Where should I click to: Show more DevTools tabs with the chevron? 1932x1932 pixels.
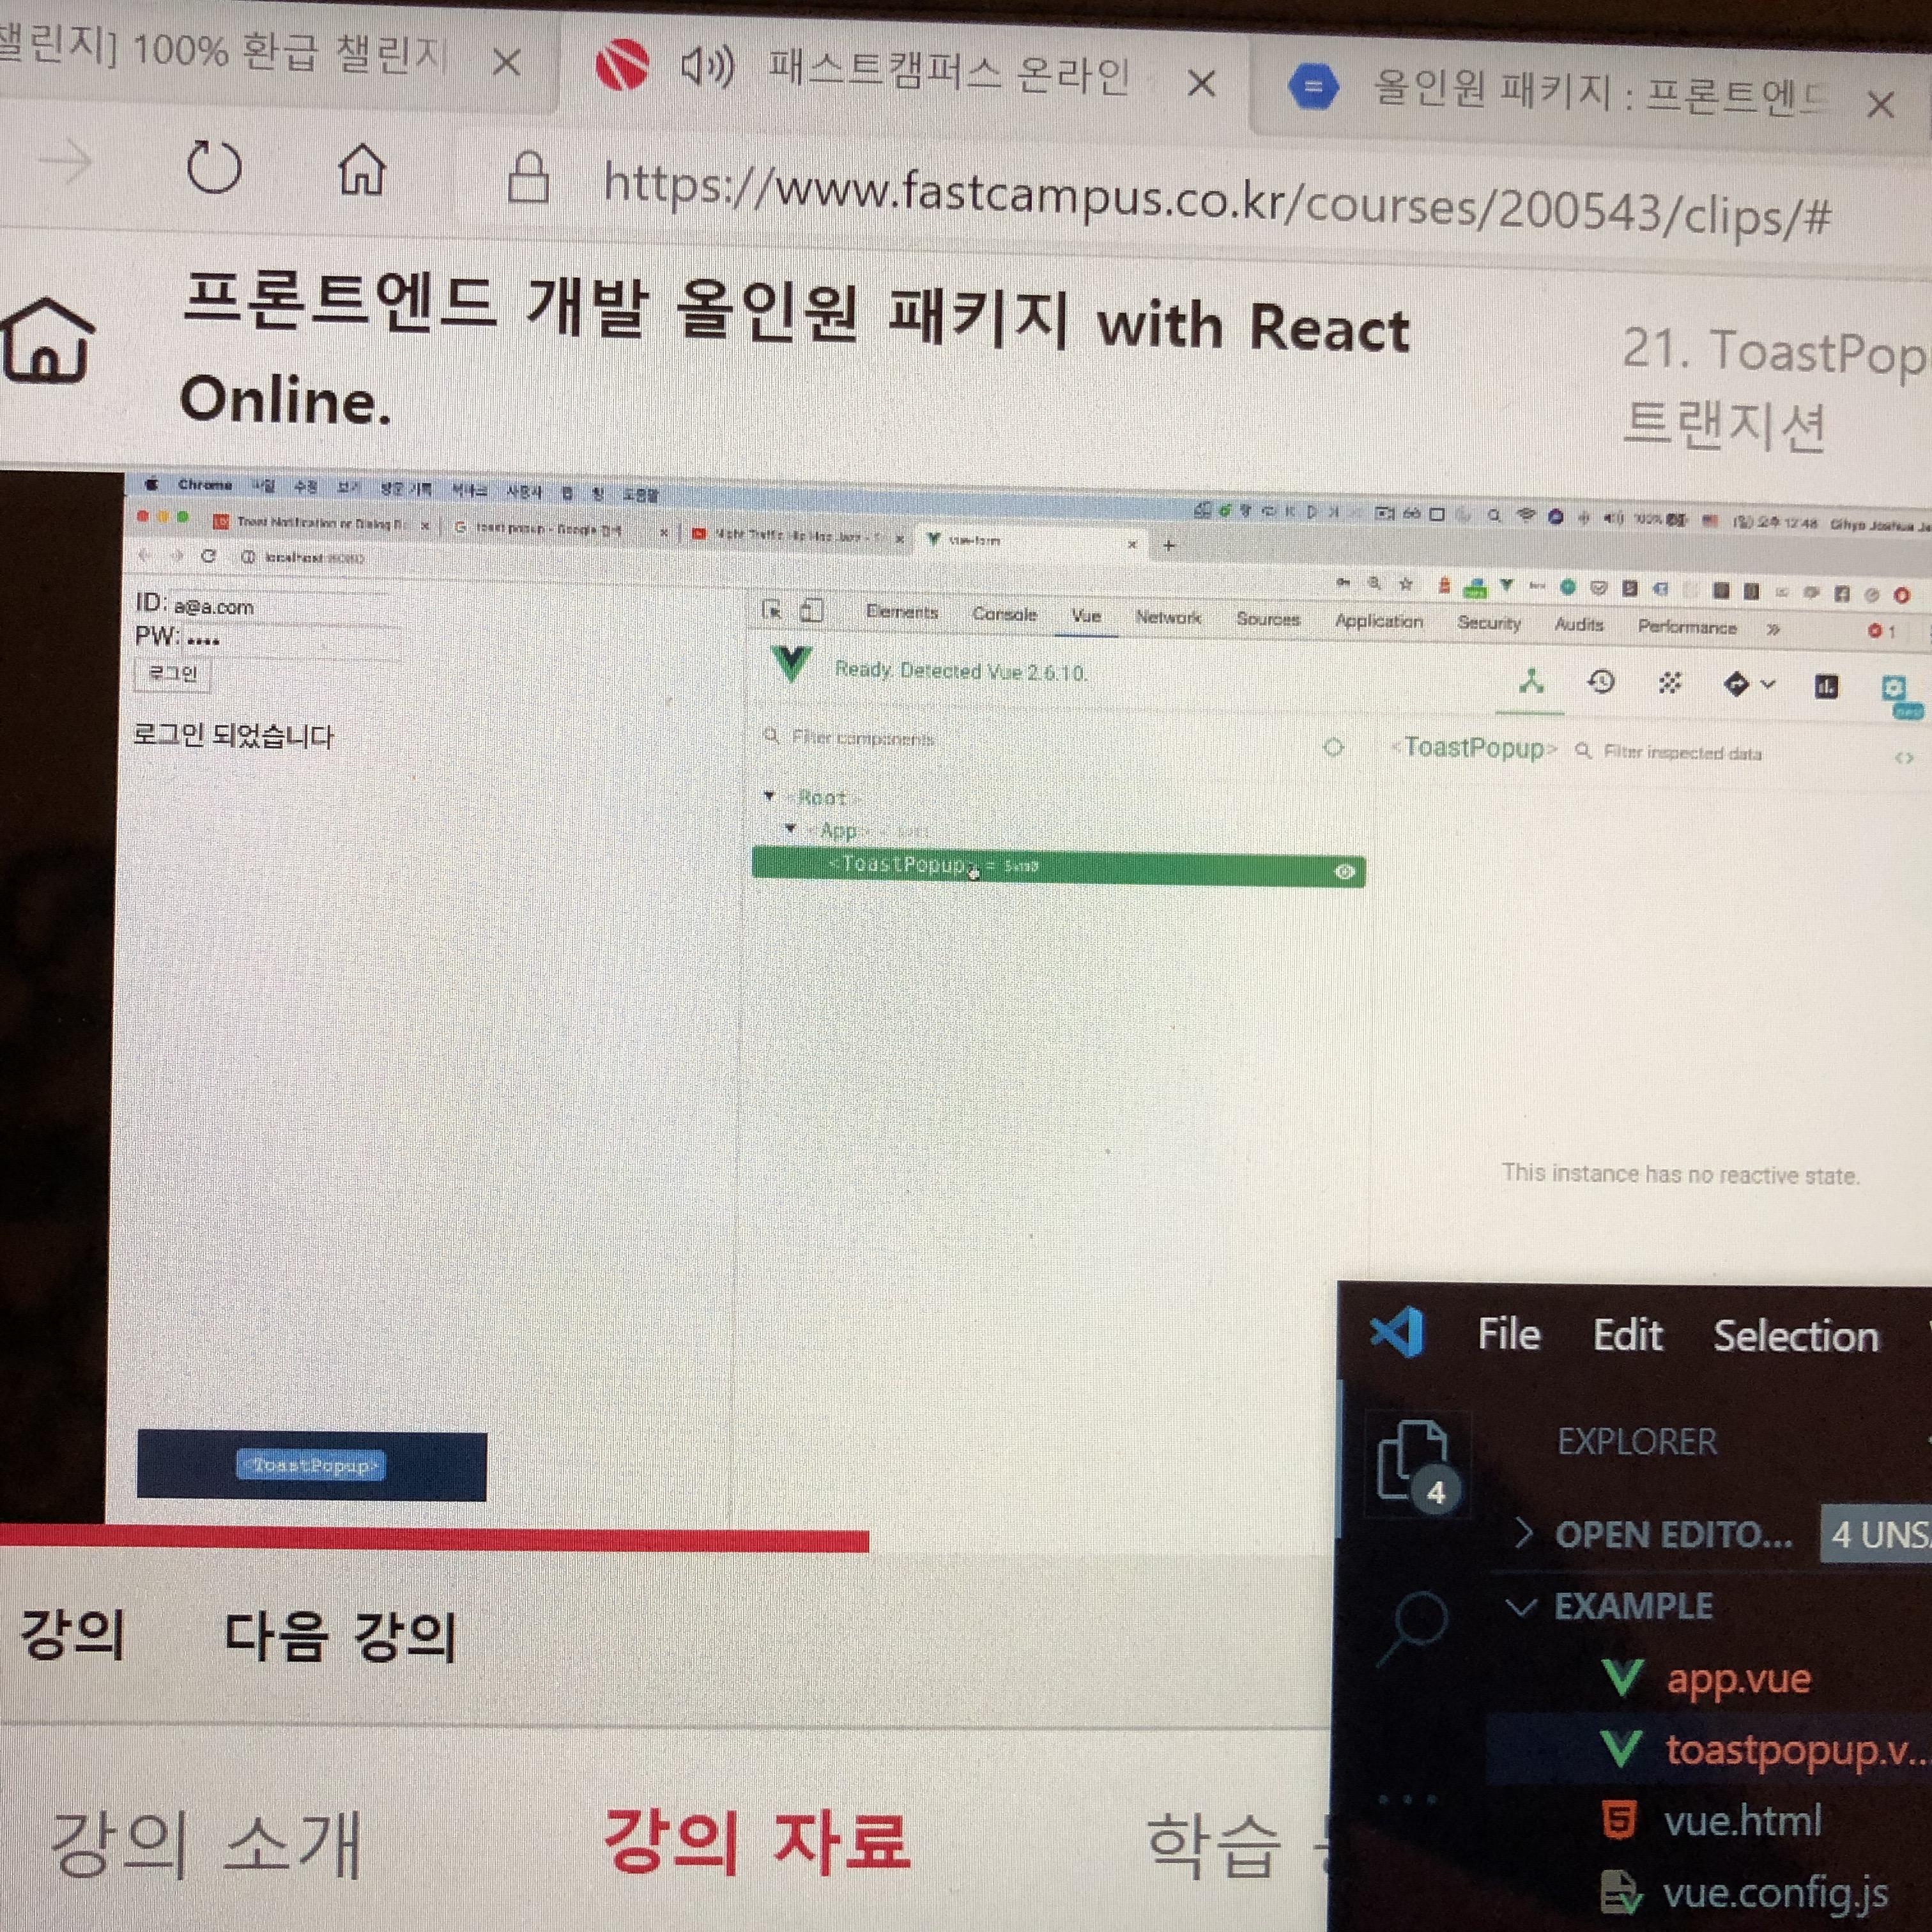click(x=1773, y=629)
